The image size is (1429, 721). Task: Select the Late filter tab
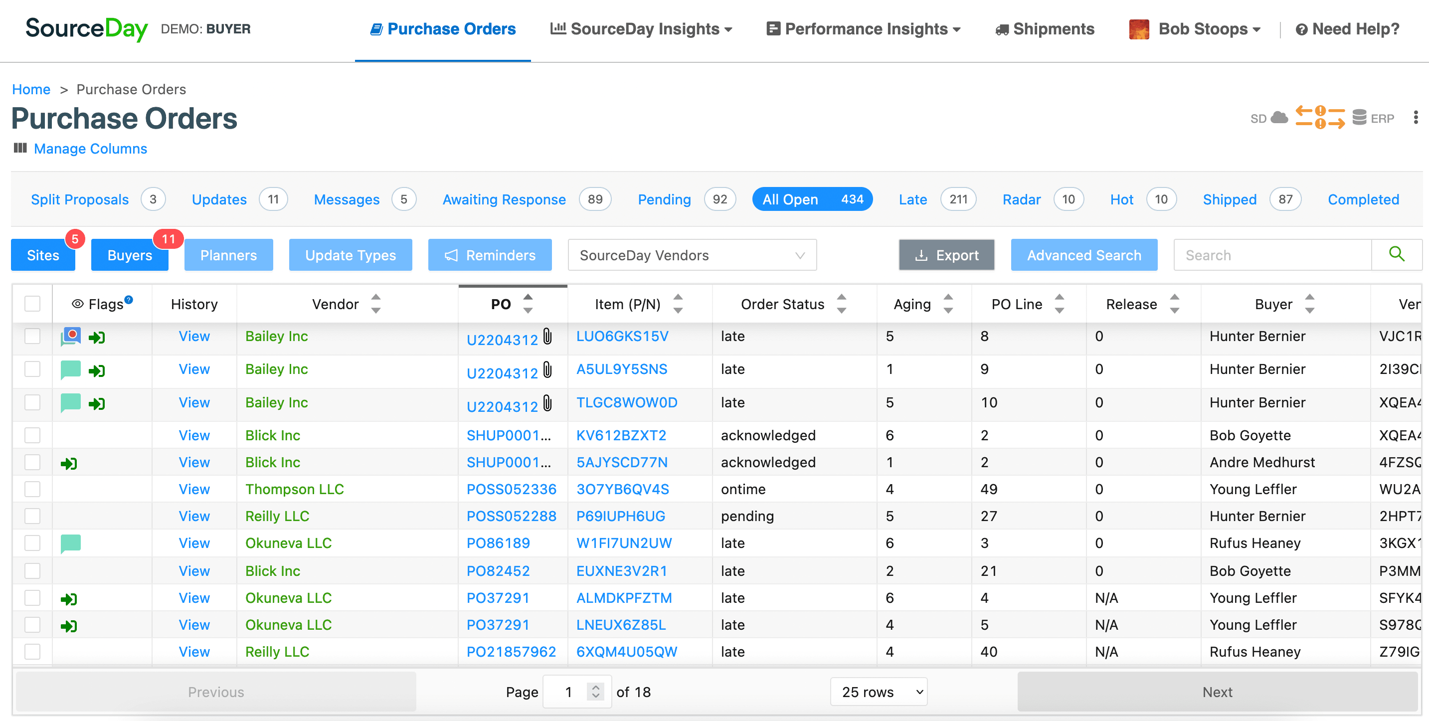937,199
